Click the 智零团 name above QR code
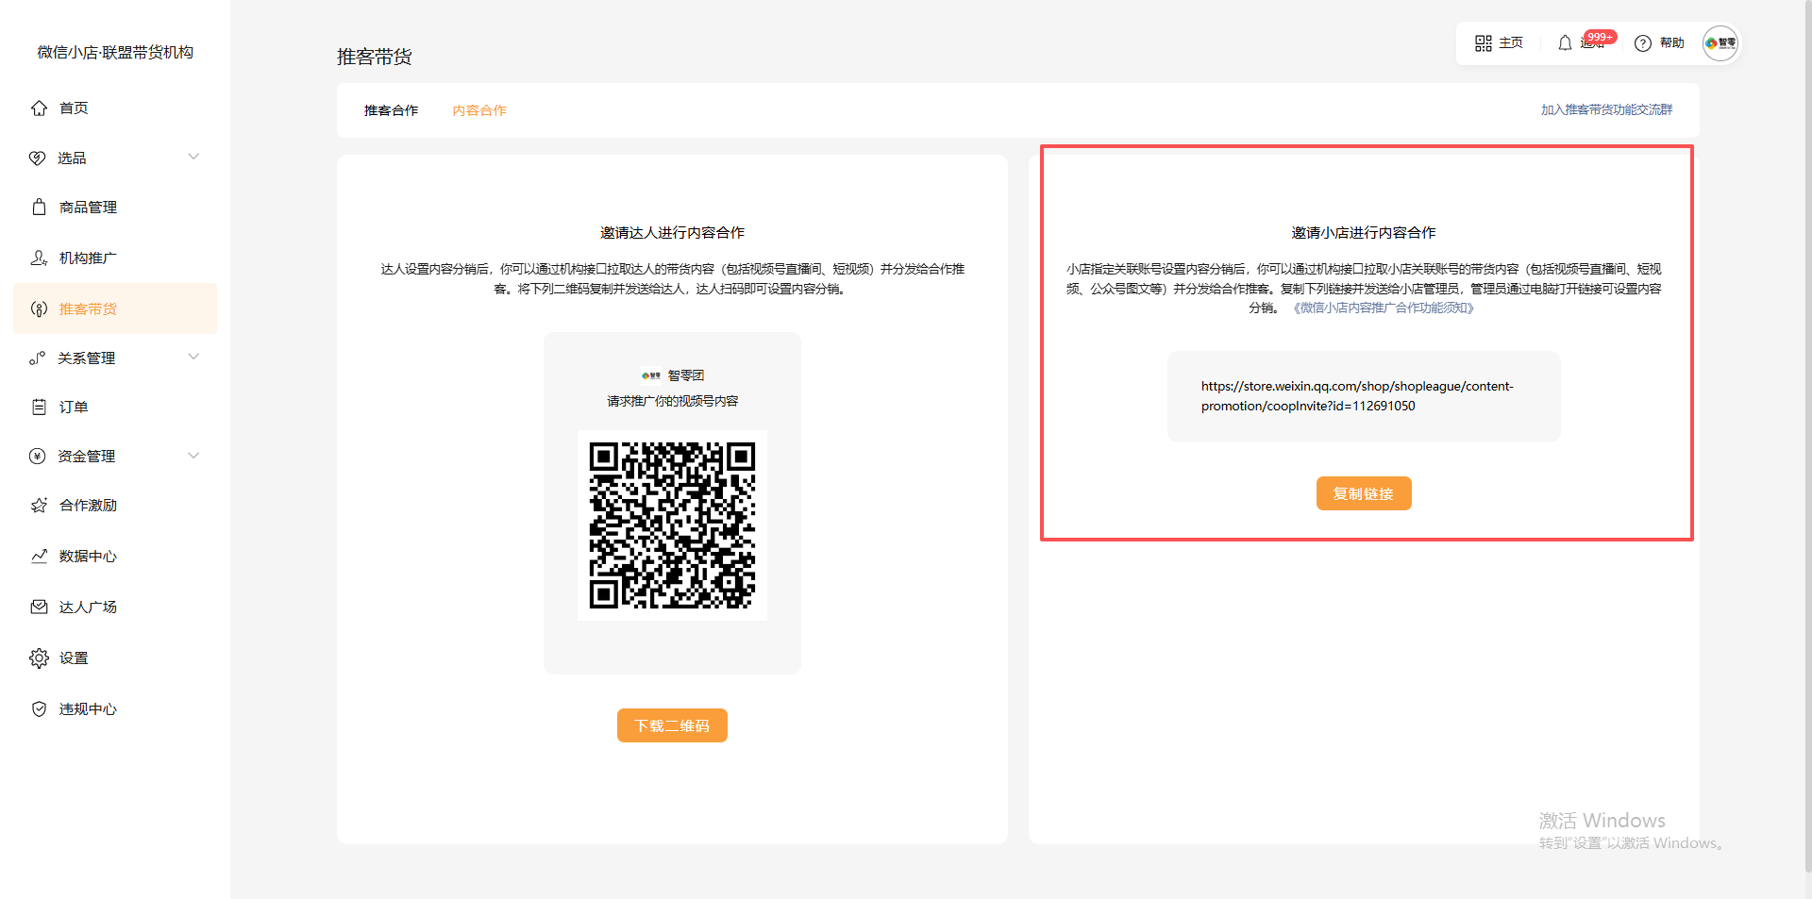Screen dimensions: 1812x899 point(686,375)
